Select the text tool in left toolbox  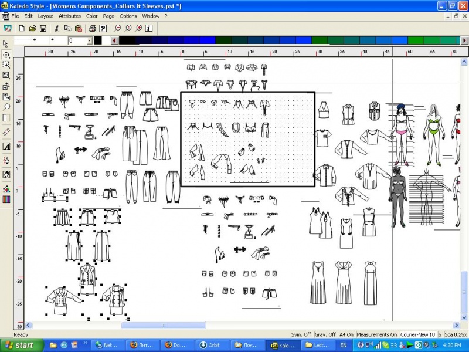pos(6,146)
